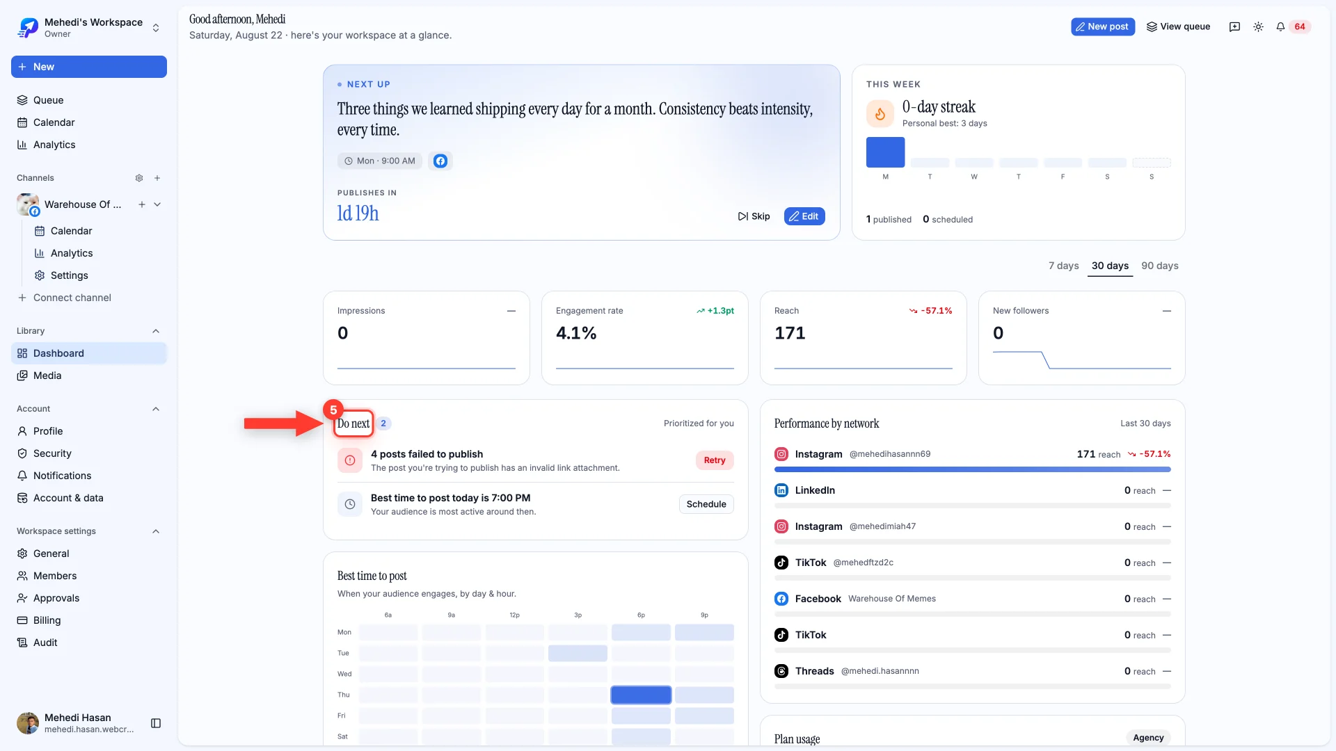
Task: Select darkest Thu 6p heatmap cell
Action: tap(641, 695)
